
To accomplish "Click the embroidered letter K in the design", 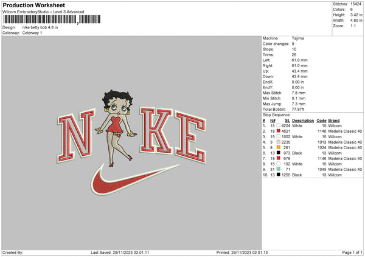I will tap(156, 131).
